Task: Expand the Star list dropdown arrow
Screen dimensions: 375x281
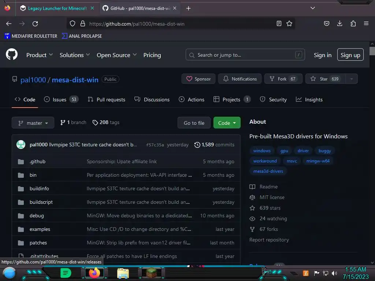Action: [352, 79]
